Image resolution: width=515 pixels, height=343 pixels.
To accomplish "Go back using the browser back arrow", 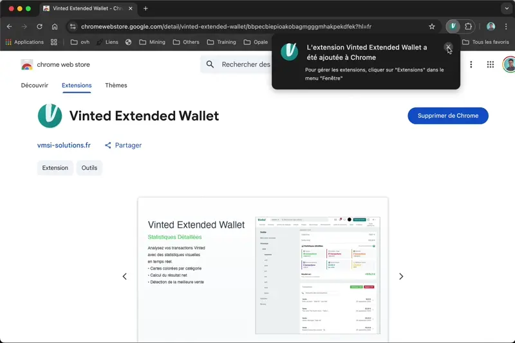I will click(x=9, y=26).
